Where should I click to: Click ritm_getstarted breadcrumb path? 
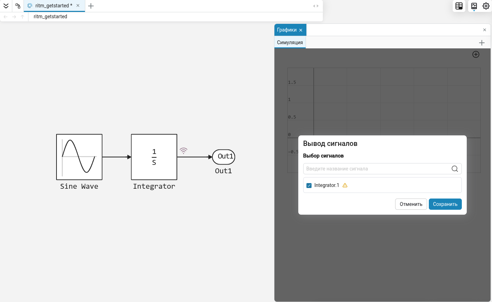pos(50,16)
